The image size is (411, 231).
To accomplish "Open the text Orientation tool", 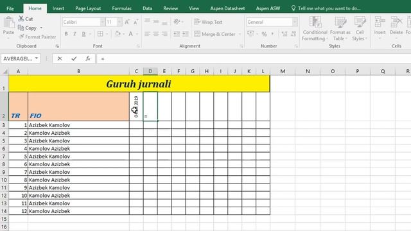I will tap(177, 21).
